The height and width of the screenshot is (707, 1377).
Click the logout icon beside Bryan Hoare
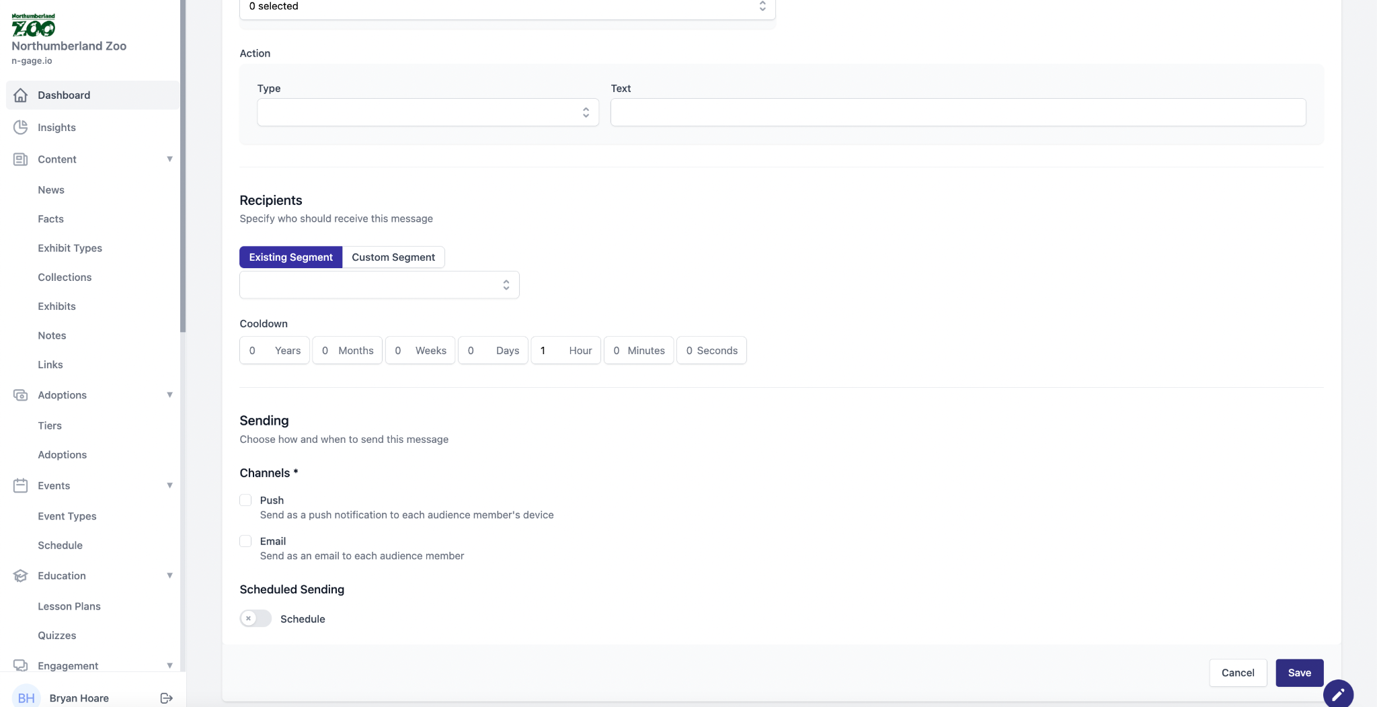[x=167, y=698]
